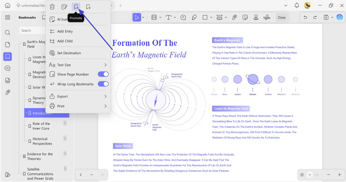The image size is (346, 182).
Task: Choose Add Child menu entry
Action: click(x=78, y=41)
